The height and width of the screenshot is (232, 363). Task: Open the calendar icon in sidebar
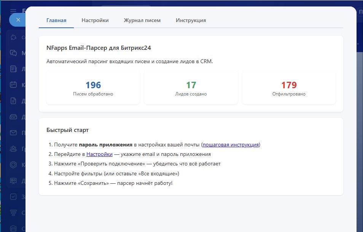(14, 84)
